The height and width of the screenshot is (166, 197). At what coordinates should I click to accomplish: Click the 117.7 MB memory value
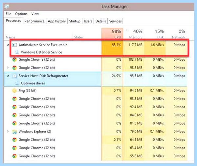tap(135, 45)
